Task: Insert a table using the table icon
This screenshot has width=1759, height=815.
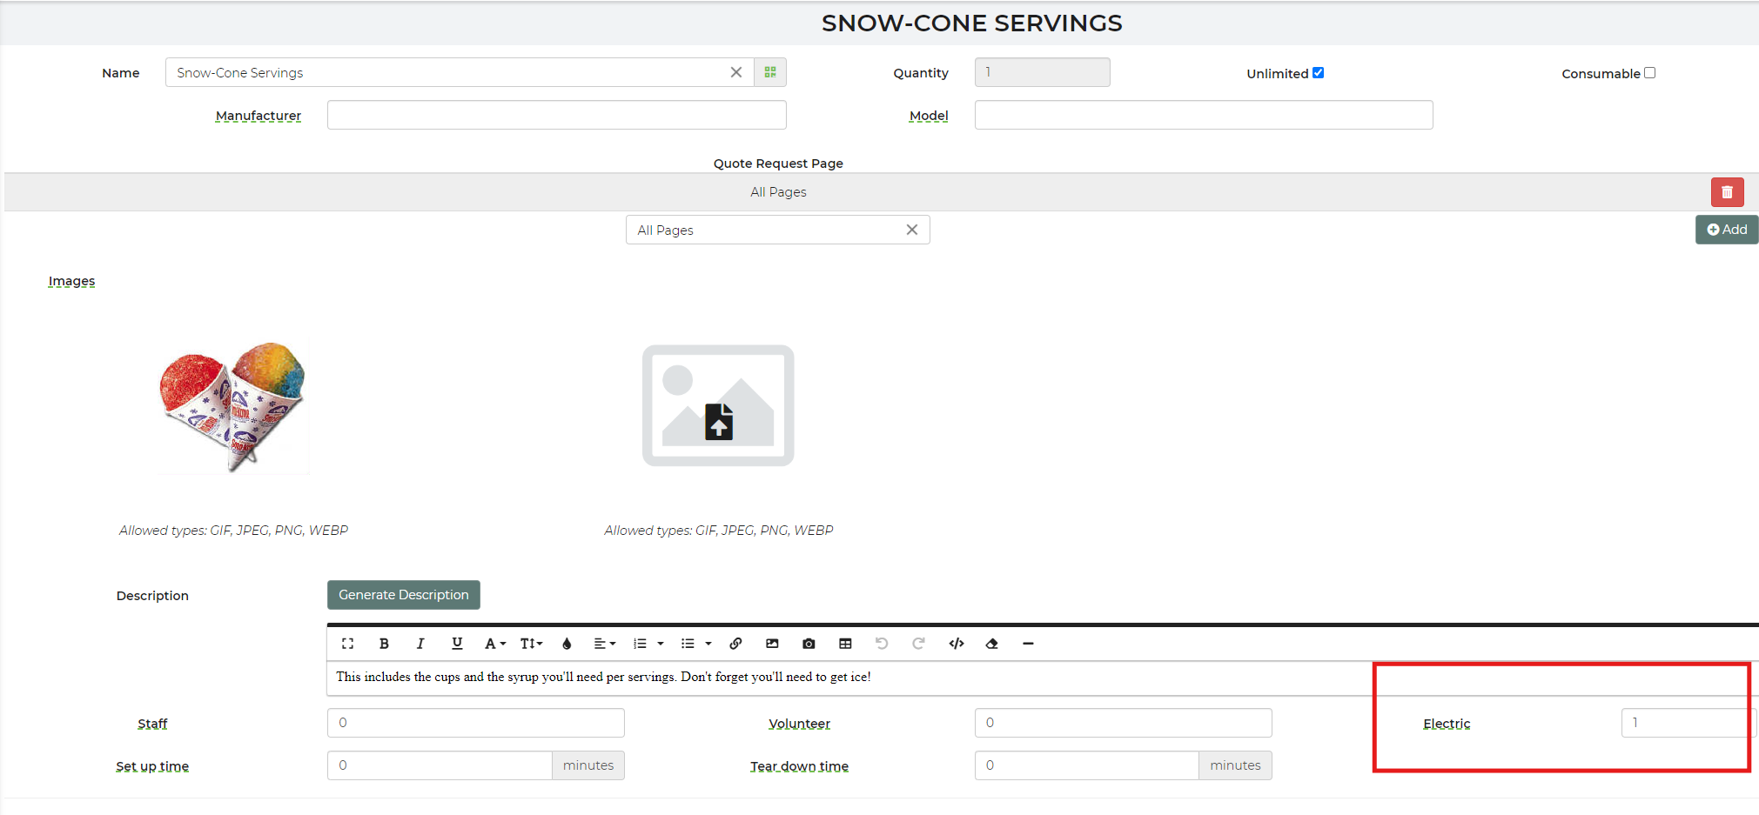Action: pyautogui.click(x=845, y=644)
